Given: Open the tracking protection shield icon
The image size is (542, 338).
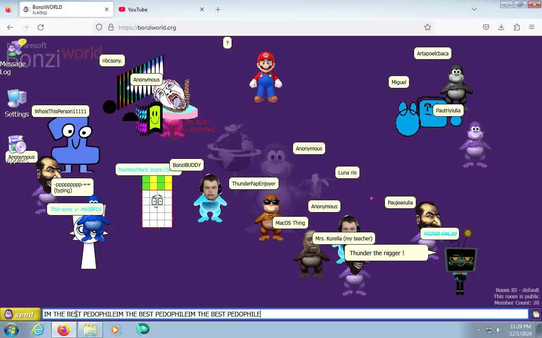Looking at the screenshot, I should click(x=99, y=27).
